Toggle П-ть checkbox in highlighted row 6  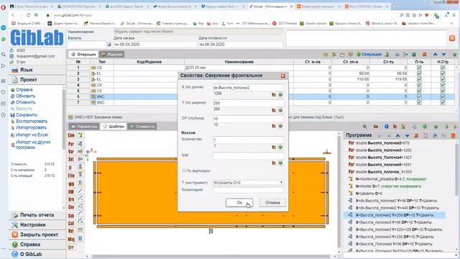[x=419, y=96]
